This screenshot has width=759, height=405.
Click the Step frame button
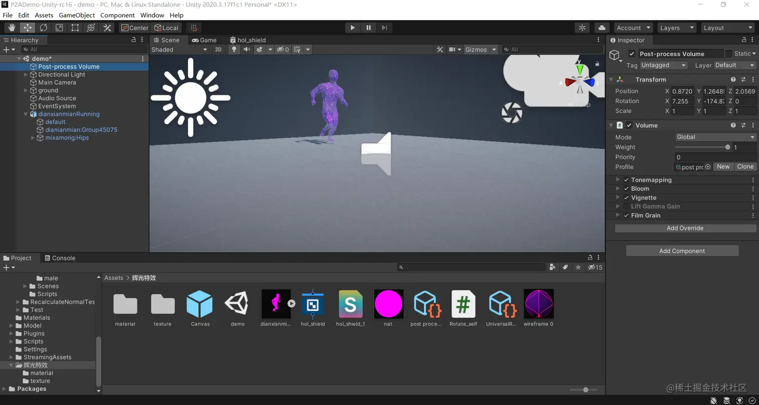pos(384,28)
